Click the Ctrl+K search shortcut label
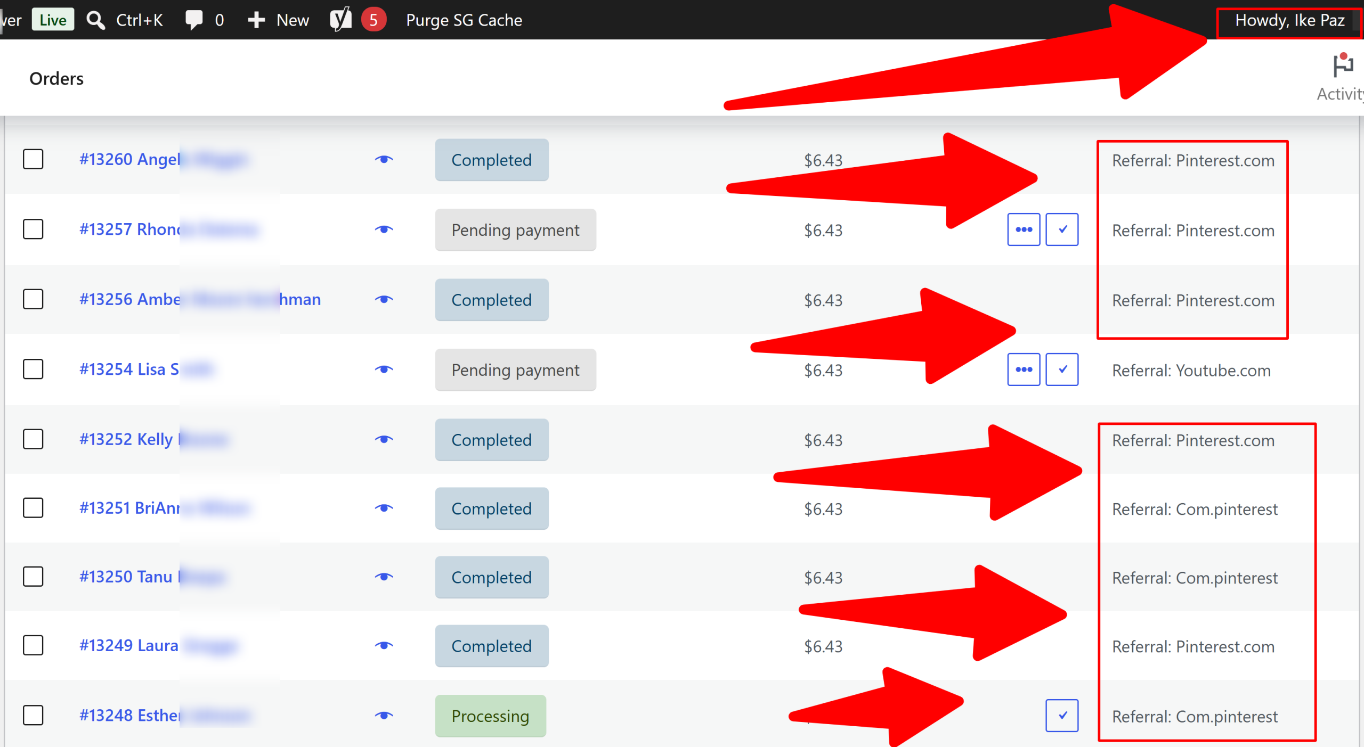This screenshot has height=747, width=1364. click(140, 20)
